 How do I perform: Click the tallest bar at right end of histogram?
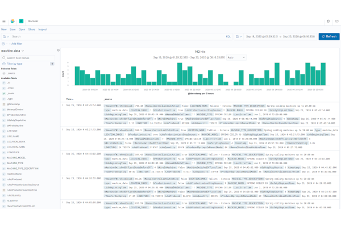pyautogui.click(x=323, y=74)
